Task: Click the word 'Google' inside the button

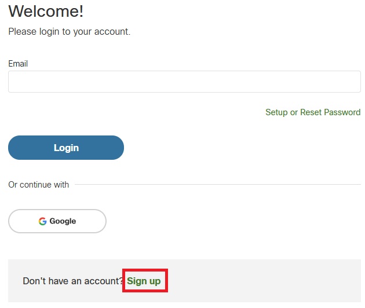Action: (63, 221)
